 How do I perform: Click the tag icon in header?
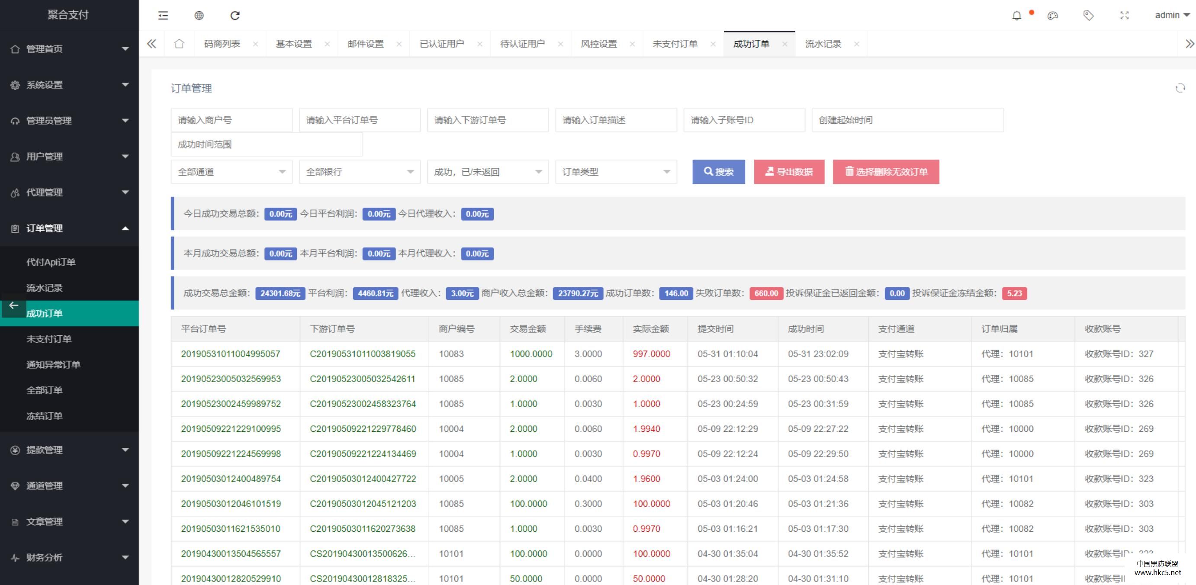coord(1088,15)
